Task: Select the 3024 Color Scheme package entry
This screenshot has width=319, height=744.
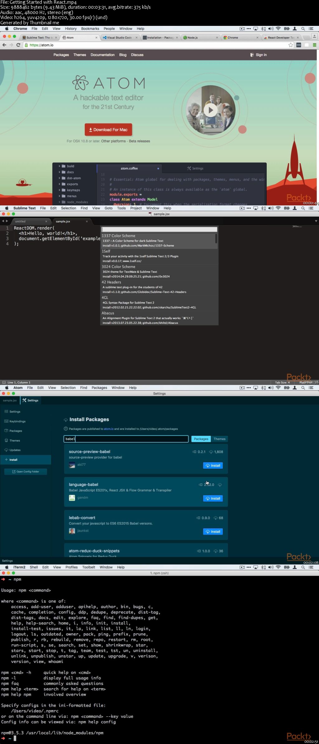Action: tap(159, 271)
